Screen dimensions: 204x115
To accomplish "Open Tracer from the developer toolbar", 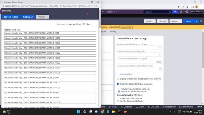I will pos(113,107).
